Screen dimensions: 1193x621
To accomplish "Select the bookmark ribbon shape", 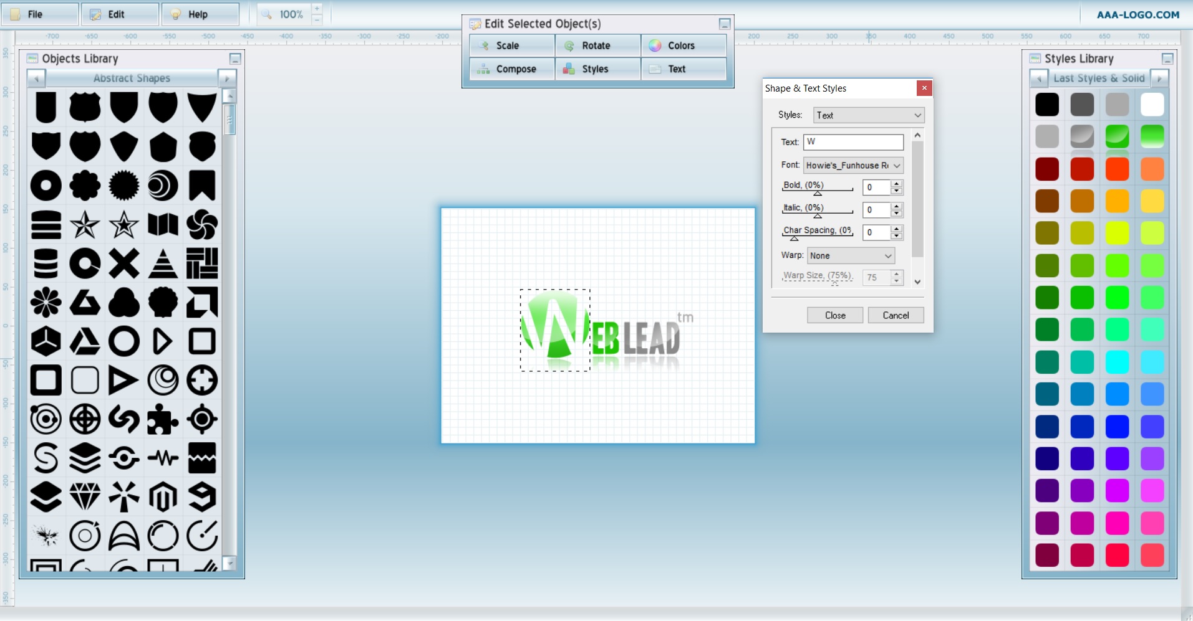I will (201, 185).
